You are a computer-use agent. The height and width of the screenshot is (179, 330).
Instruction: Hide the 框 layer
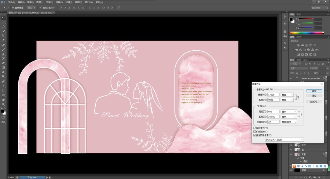(291, 150)
